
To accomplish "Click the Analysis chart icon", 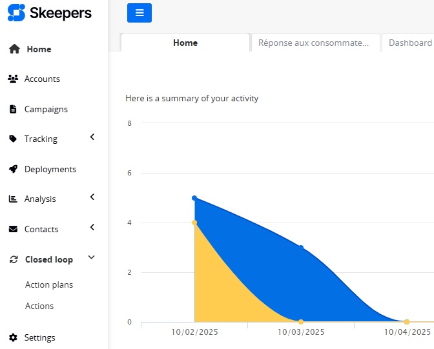I will coord(13,199).
